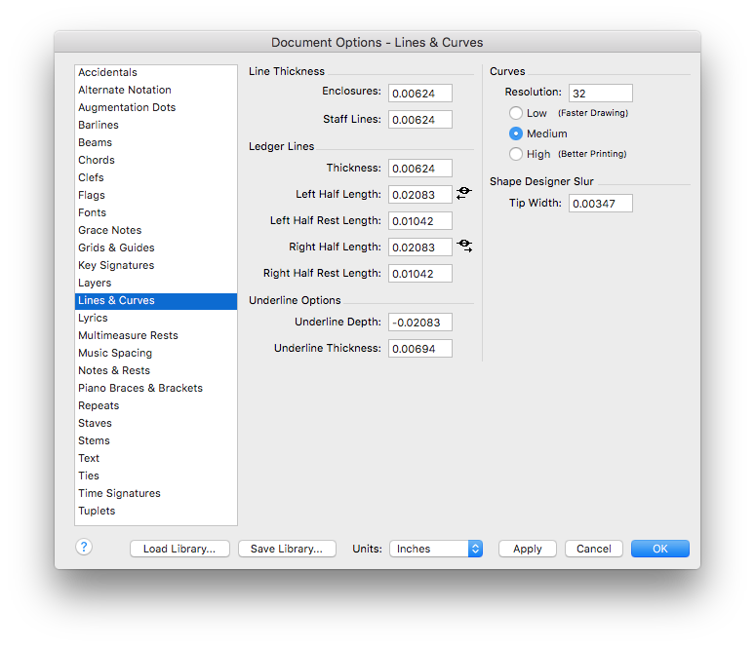Click the Right Half Length field

coord(420,247)
